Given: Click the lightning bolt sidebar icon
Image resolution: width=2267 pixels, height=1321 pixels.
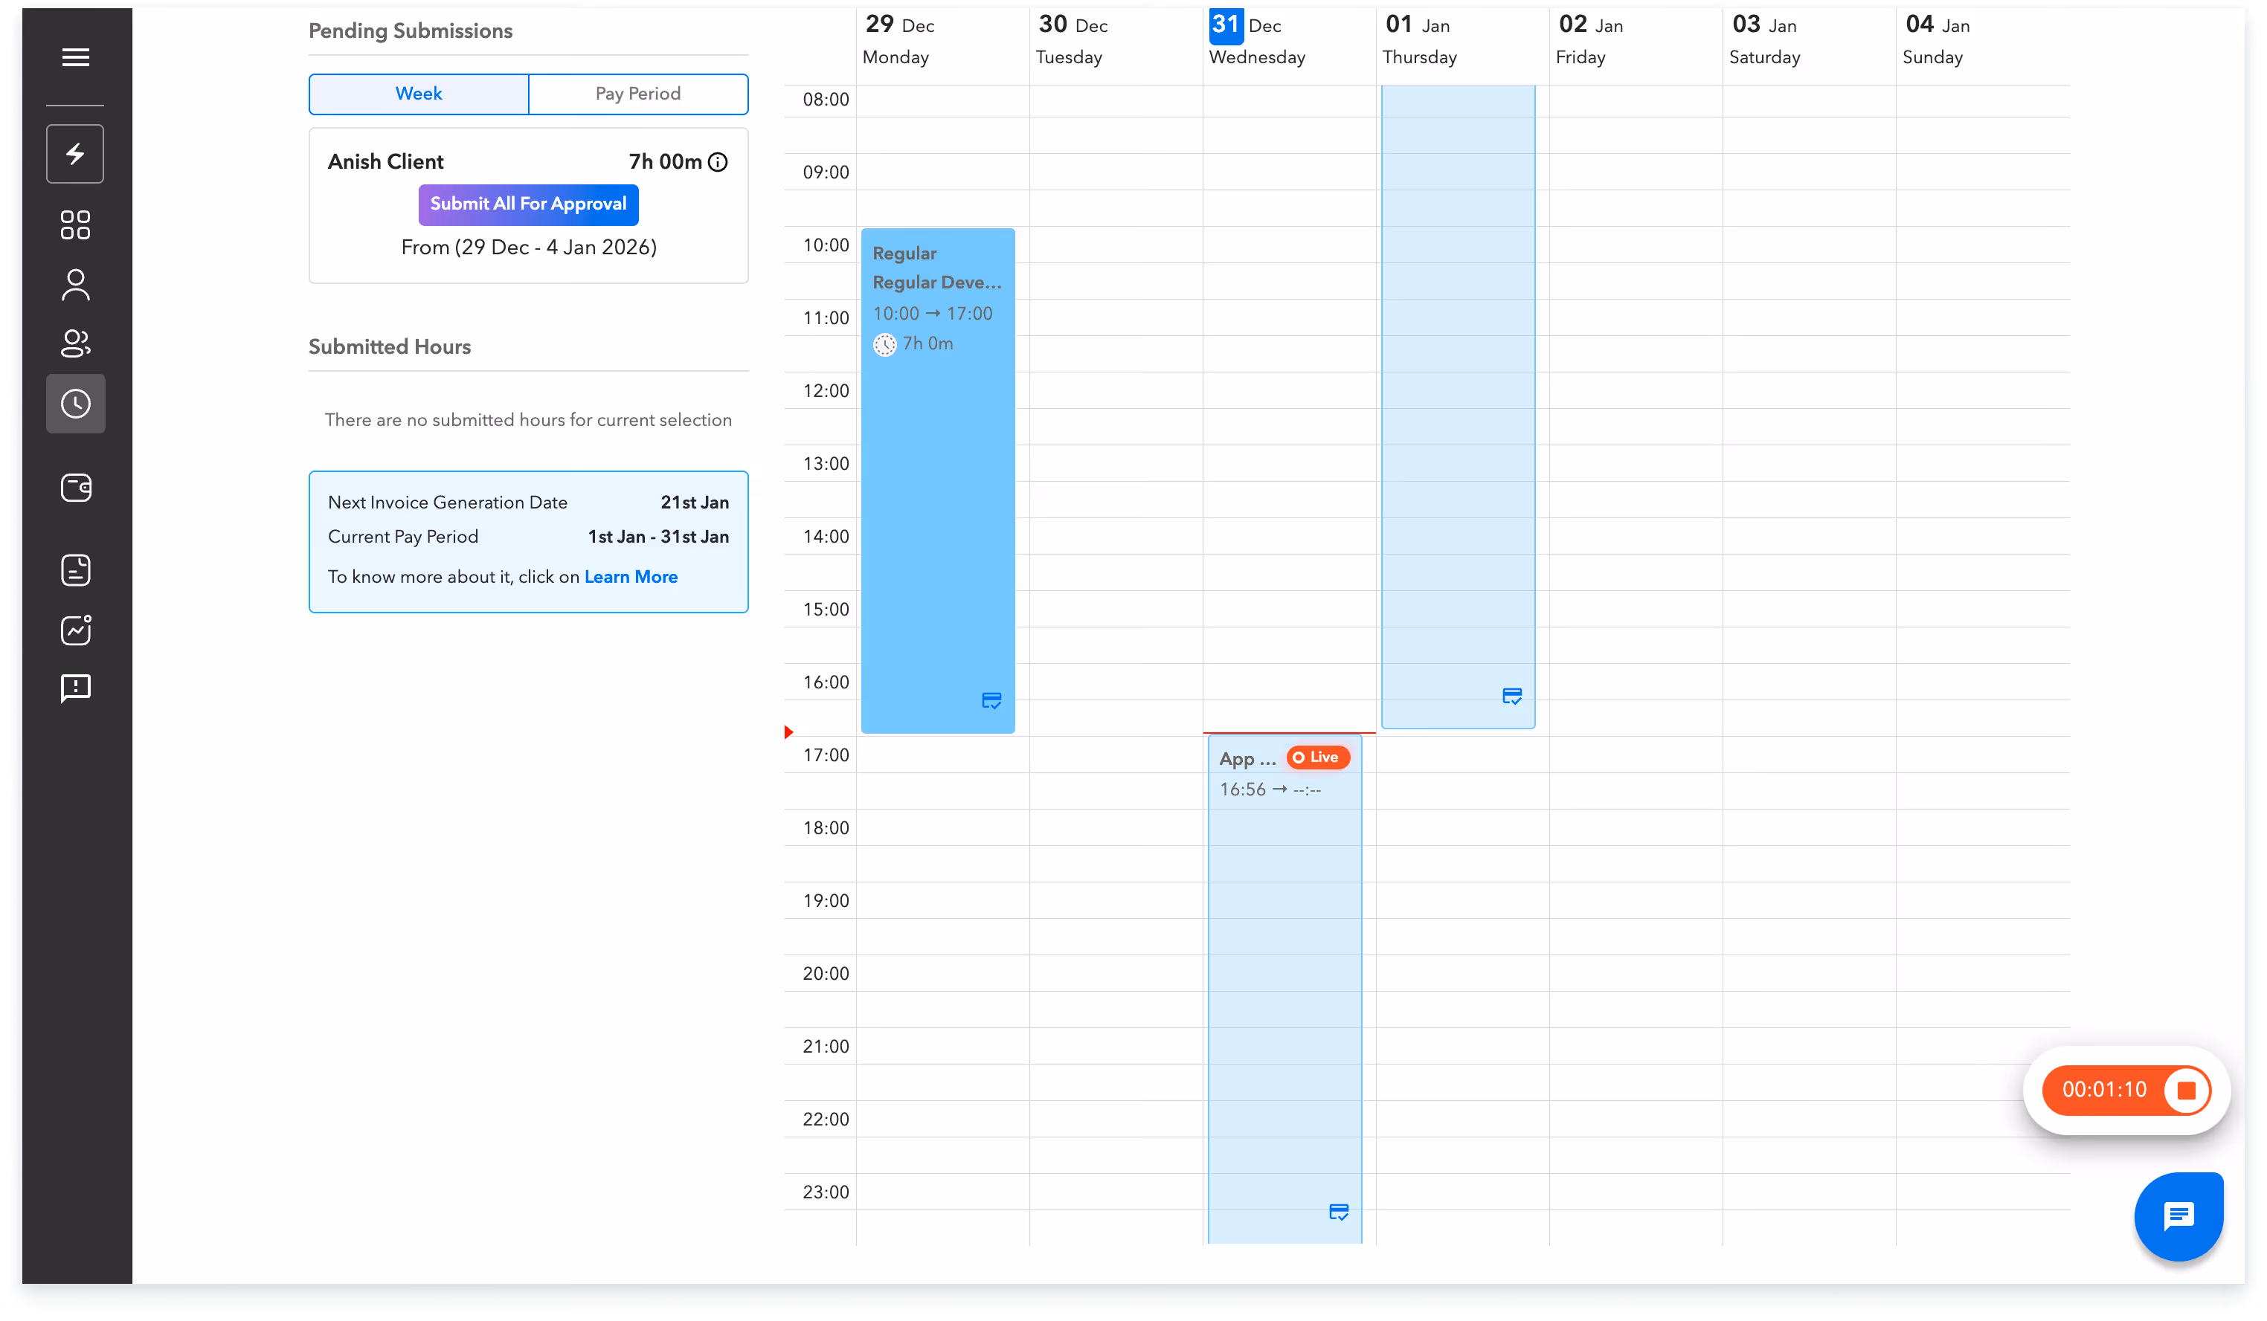Looking at the screenshot, I should (x=76, y=154).
